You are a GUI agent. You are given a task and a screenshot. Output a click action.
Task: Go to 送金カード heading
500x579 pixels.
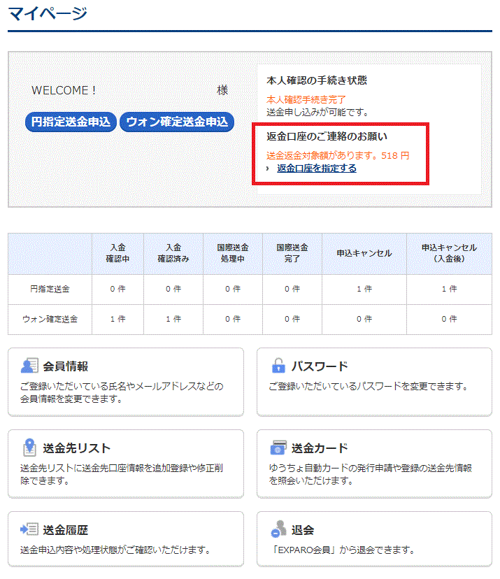pos(320,448)
